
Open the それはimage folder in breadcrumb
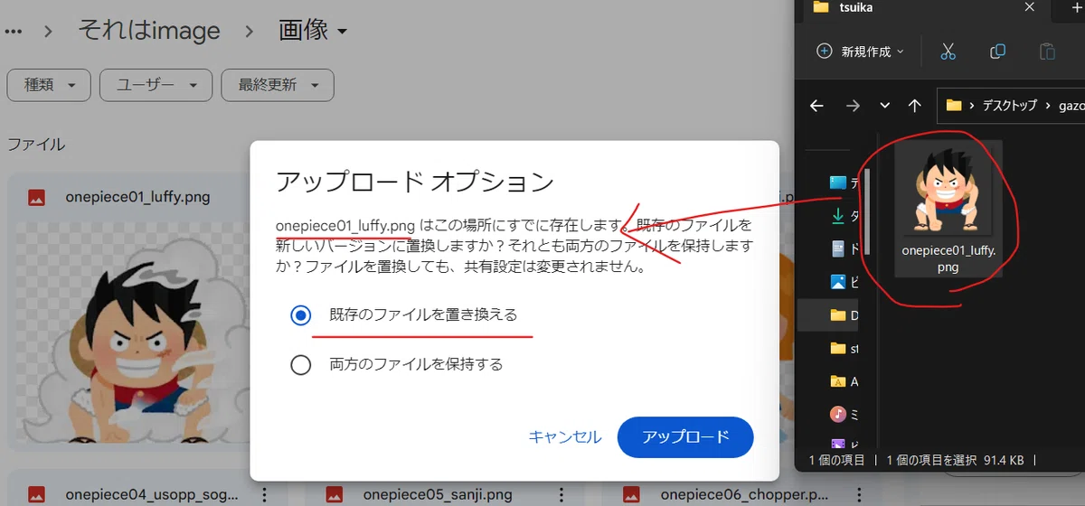[149, 31]
